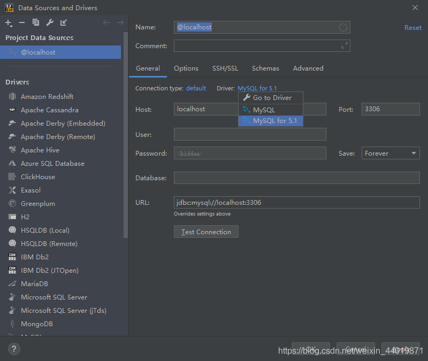The height and width of the screenshot is (361, 428).
Task: Click the Greenplum circle icon
Action: tap(12, 203)
